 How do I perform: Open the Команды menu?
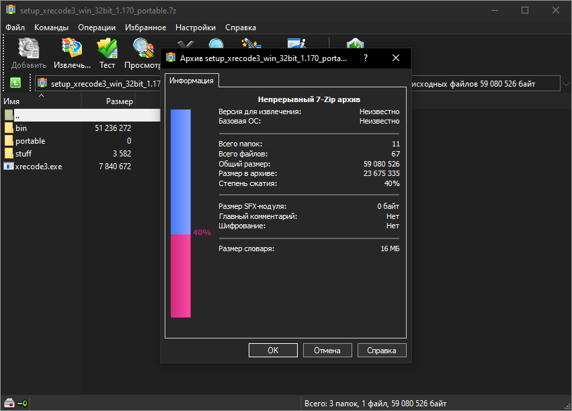coord(52,28)
